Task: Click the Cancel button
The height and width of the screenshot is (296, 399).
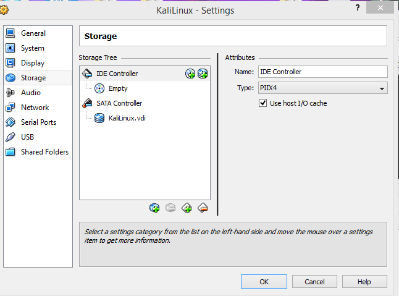Action: pos(314,282)
